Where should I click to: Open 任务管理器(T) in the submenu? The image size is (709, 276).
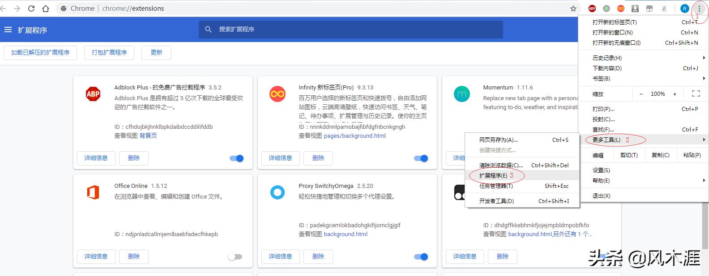tap(523, 186)
